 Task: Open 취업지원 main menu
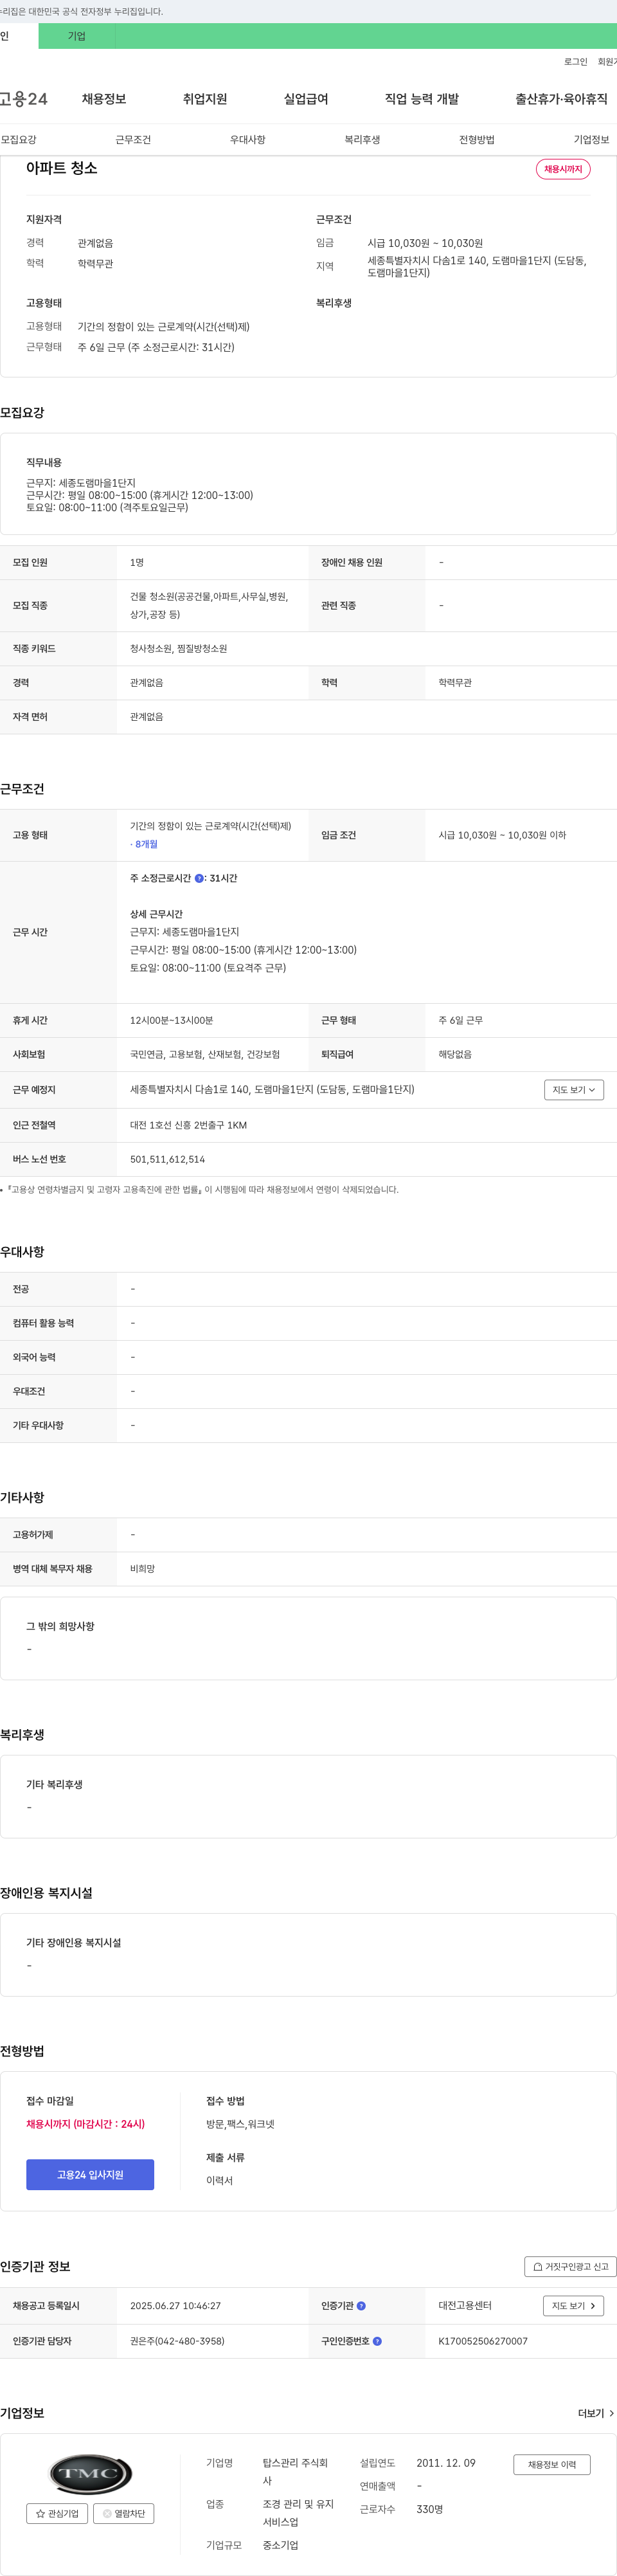(205, 99)
